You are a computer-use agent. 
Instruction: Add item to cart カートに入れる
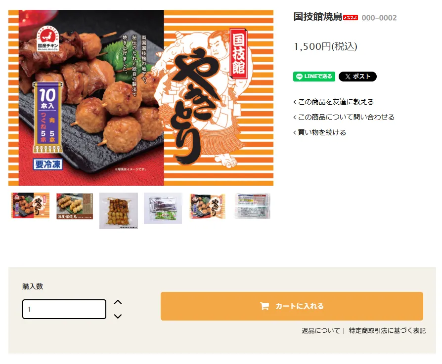(292, 306)
